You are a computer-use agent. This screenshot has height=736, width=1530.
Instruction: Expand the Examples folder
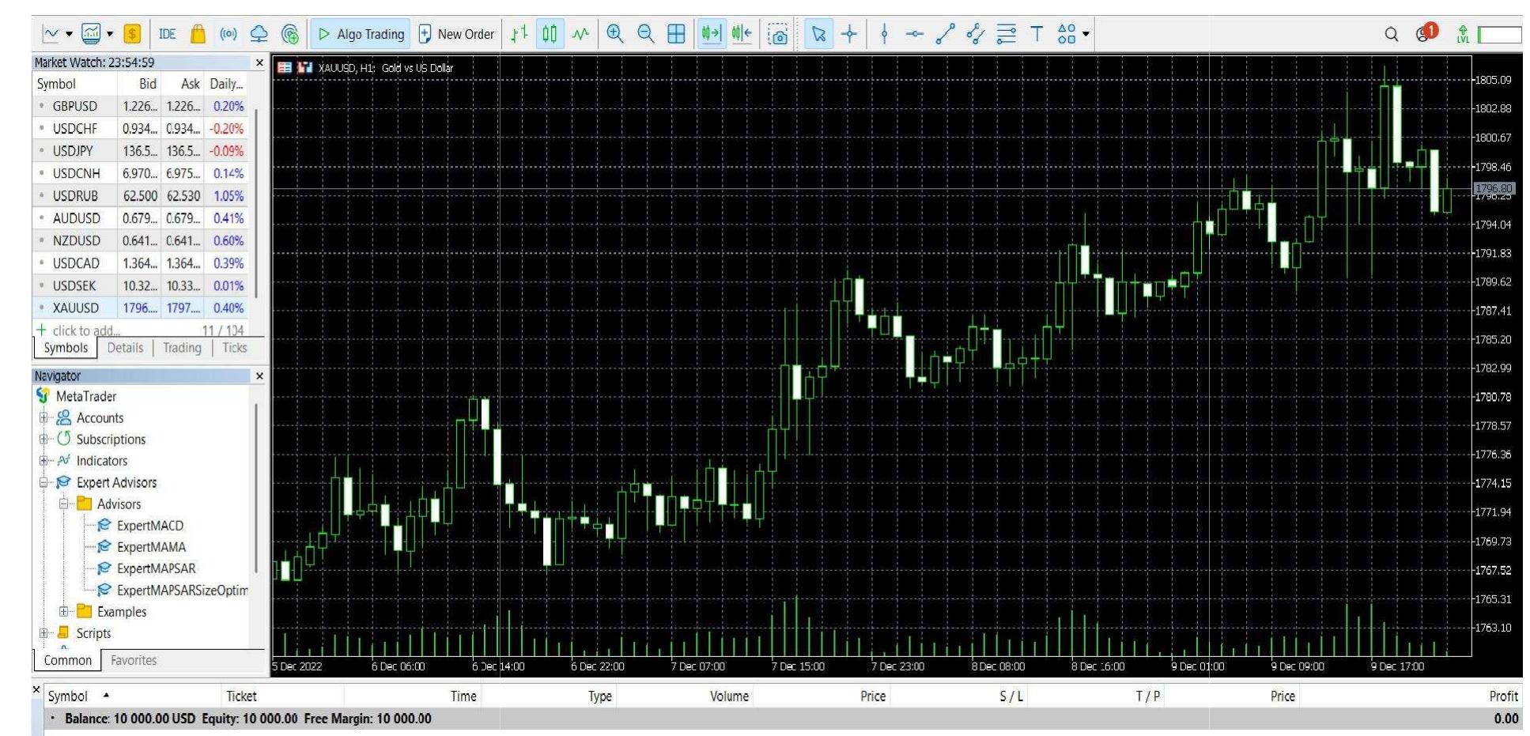point(65,611)
